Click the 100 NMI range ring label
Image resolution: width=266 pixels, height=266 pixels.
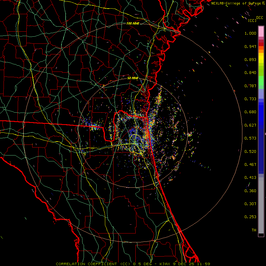[132, 23]
